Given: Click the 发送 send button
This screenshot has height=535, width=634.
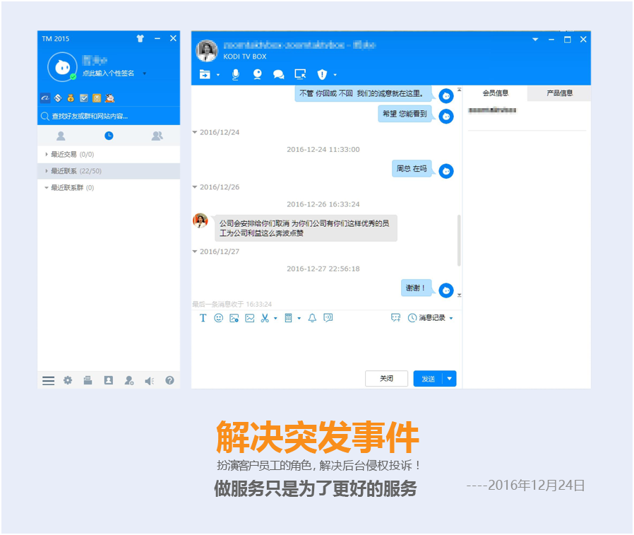Looking at the screenshot, I should 428,379.
